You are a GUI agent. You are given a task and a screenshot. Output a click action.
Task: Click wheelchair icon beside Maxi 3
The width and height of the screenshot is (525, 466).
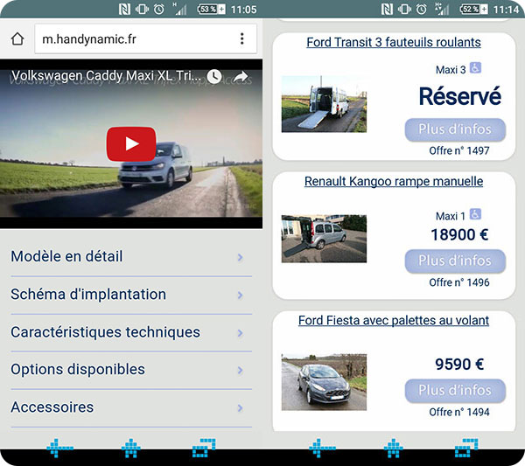pos(475,68)
